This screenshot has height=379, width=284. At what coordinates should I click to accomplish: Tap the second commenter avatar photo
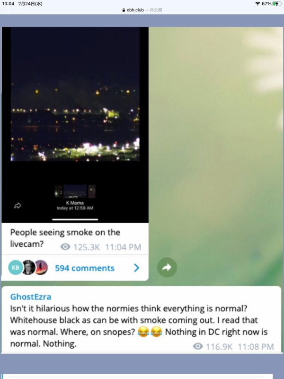click(x=29, y=267)
